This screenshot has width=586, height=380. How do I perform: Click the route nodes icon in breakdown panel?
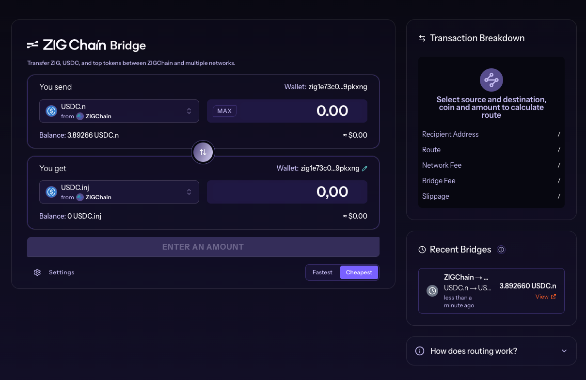click(491, 80)
